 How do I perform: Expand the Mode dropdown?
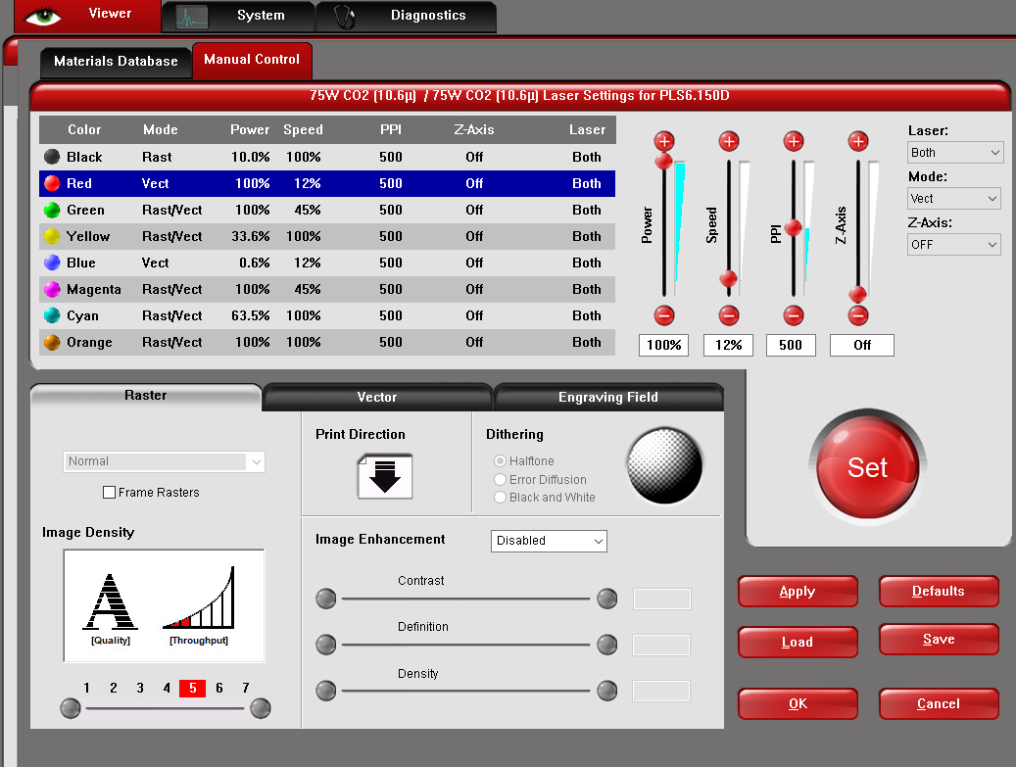[x=954, y=198]
